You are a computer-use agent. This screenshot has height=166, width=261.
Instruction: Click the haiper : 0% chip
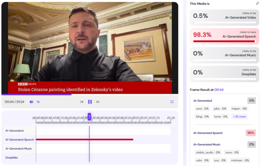point(239,108)
